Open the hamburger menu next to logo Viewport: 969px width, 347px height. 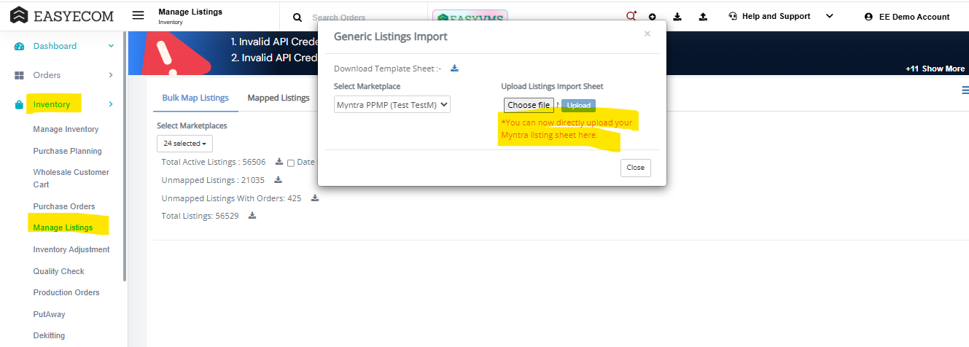click(138, 15)
